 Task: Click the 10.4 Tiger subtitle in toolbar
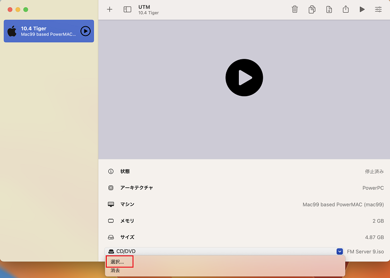(x=149, y=13)
